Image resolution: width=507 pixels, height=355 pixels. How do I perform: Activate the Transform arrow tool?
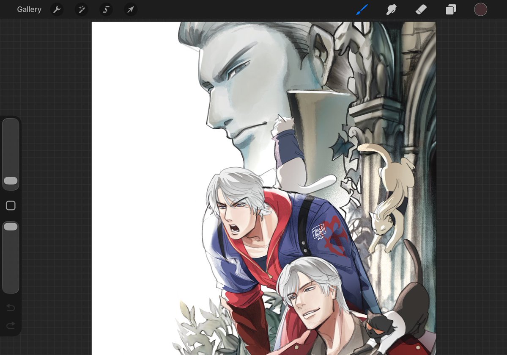(x=131, y=9)
